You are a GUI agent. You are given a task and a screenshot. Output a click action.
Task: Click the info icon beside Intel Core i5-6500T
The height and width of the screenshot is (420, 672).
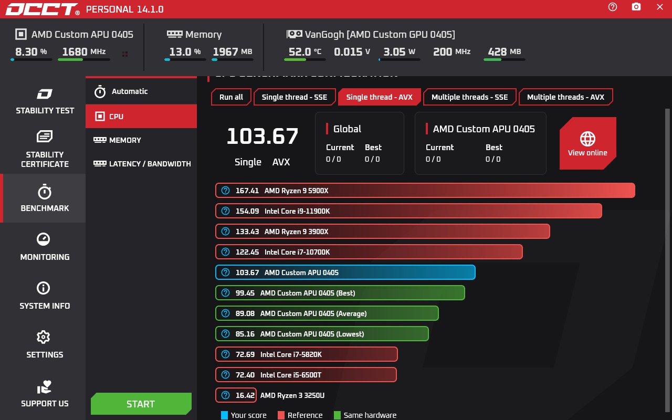pos(226,375)
